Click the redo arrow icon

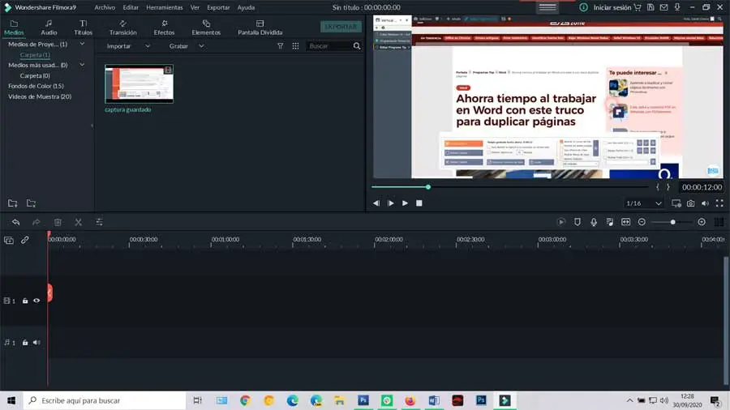click(36, 222)
